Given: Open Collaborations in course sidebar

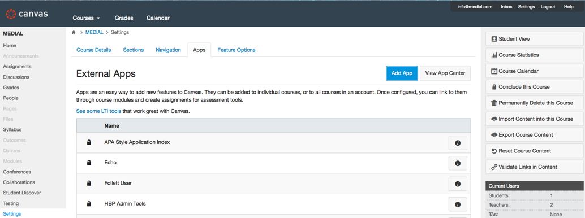Looking at the screenshot, I should click(19, 182).
